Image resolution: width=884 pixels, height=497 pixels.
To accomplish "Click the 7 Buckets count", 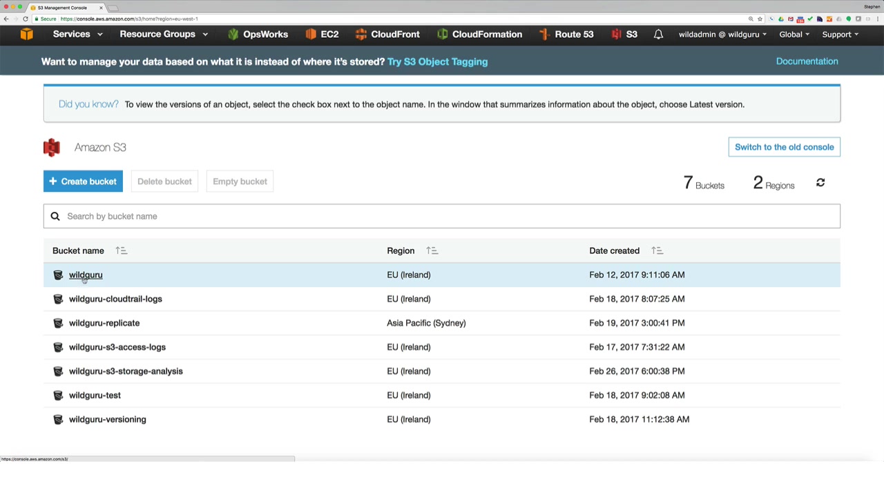I will (704, 183).
